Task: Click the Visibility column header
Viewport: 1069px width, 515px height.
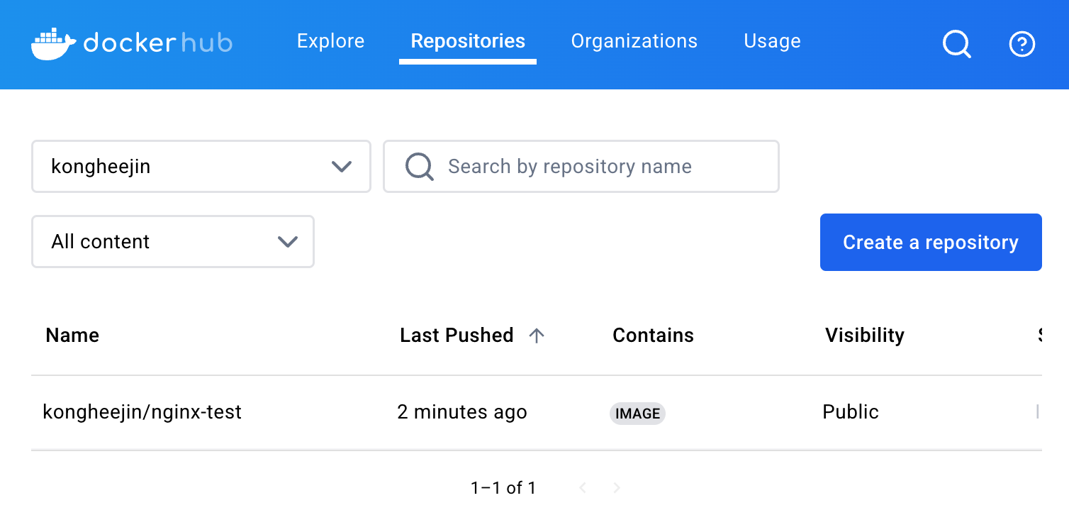Action: tap(865, 336)
